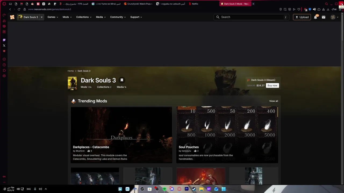Click the Dark Souls 3 breadcrumb
Screen dimensions: 344x193
(84, 71)
